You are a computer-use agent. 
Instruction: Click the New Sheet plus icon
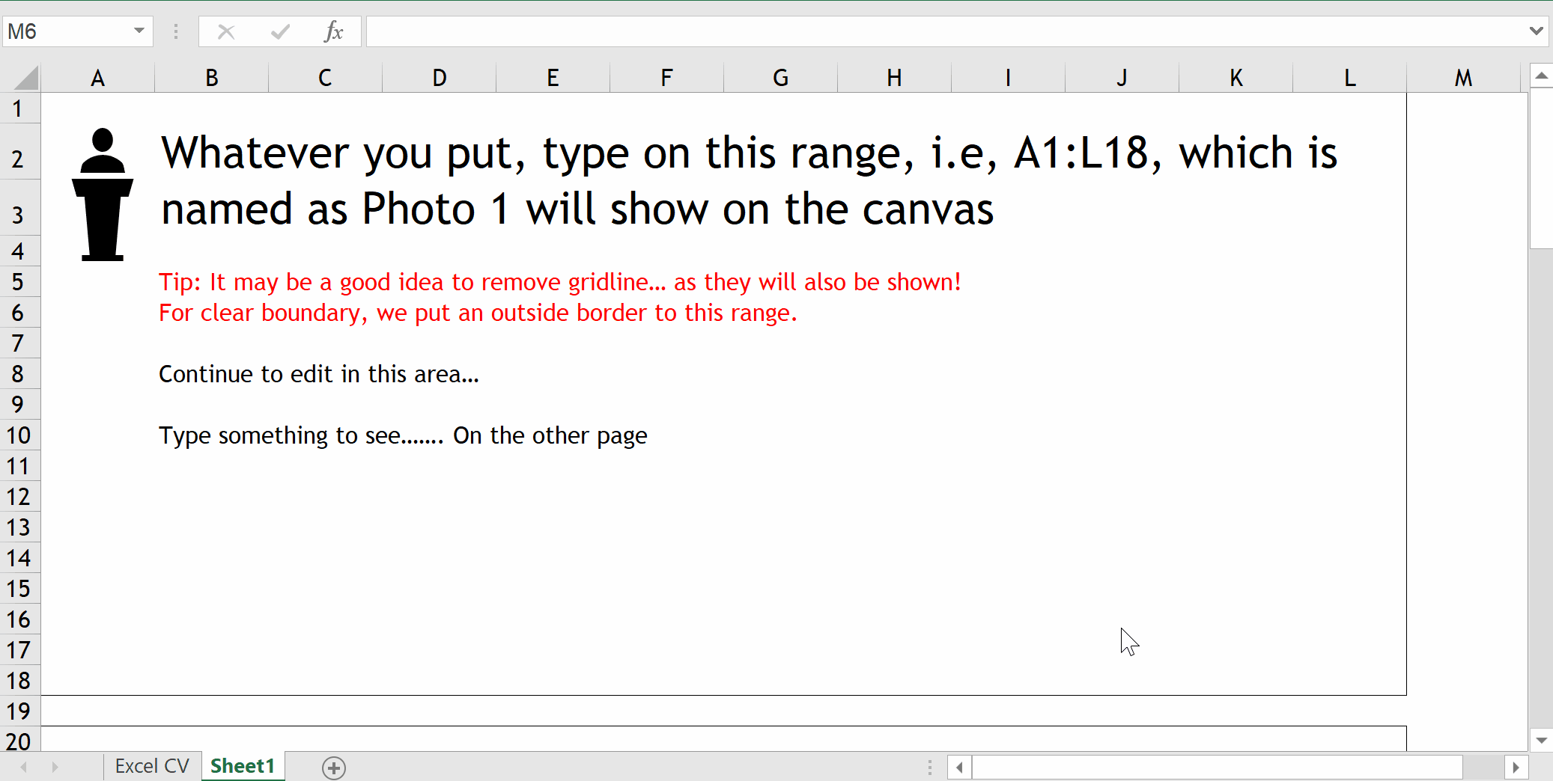pos(334,768)
